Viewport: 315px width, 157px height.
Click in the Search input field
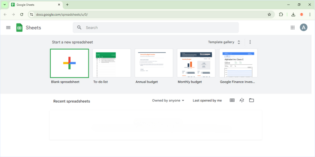point(157,28)
